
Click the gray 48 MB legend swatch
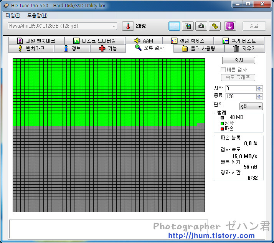222,118
